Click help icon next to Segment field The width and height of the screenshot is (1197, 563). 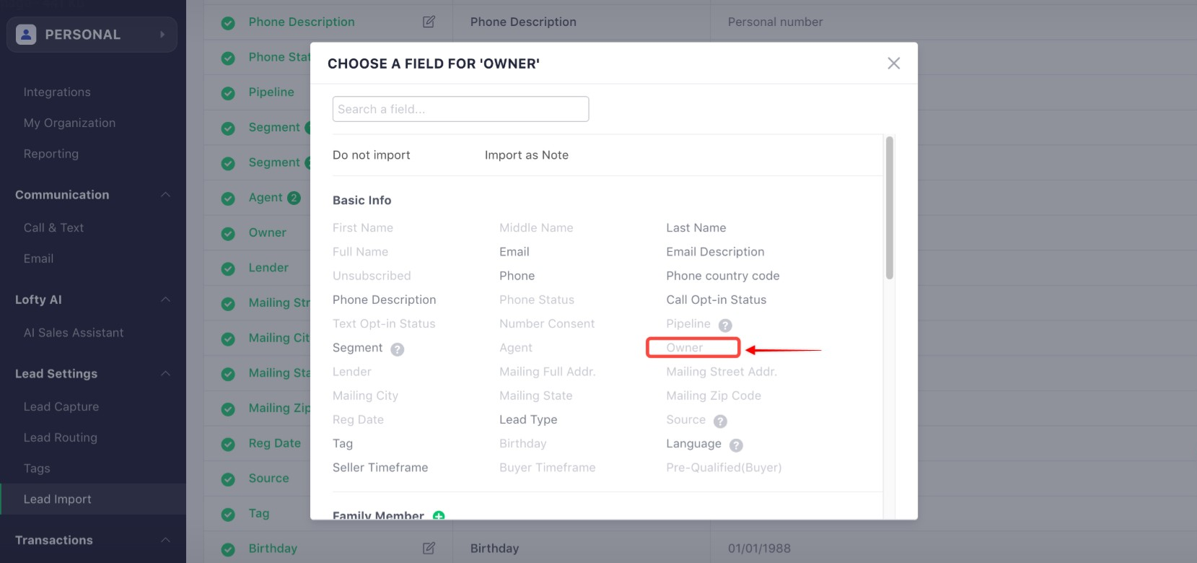click(x=397, y=349)
